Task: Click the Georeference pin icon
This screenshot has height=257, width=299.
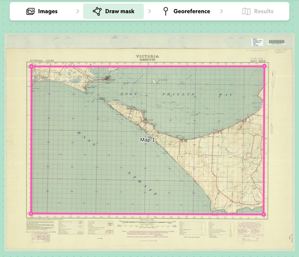Action: pyautogui.click(x=166, y=11)
